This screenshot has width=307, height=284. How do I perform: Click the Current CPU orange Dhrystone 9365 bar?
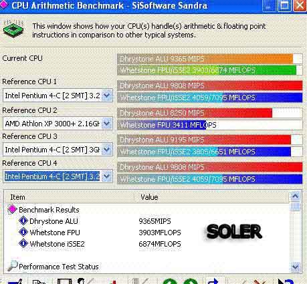coord(210,59)
